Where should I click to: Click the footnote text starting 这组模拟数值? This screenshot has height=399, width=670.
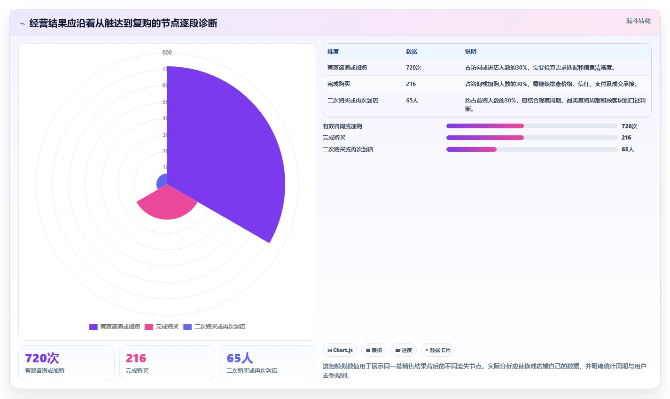tap(484, 371)
